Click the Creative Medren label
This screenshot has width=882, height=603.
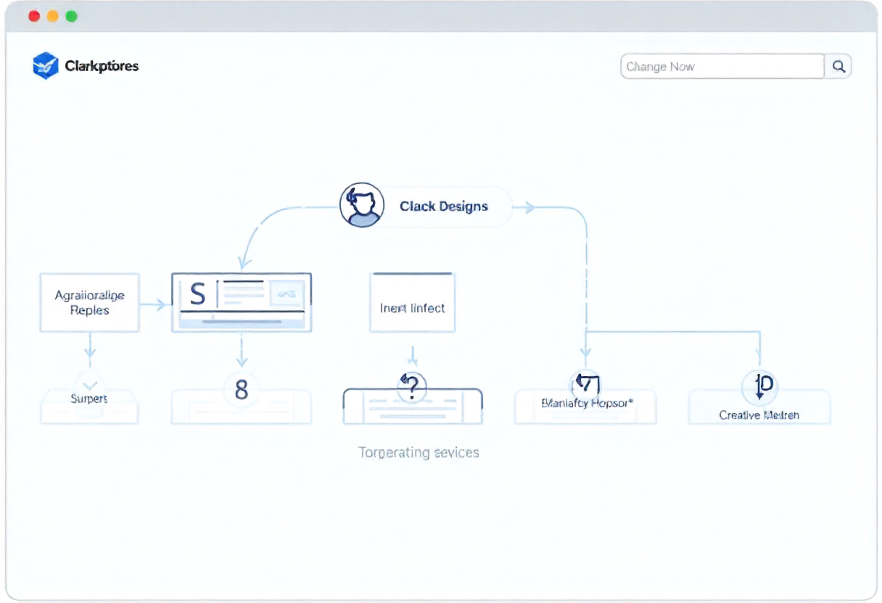point(759,415)
